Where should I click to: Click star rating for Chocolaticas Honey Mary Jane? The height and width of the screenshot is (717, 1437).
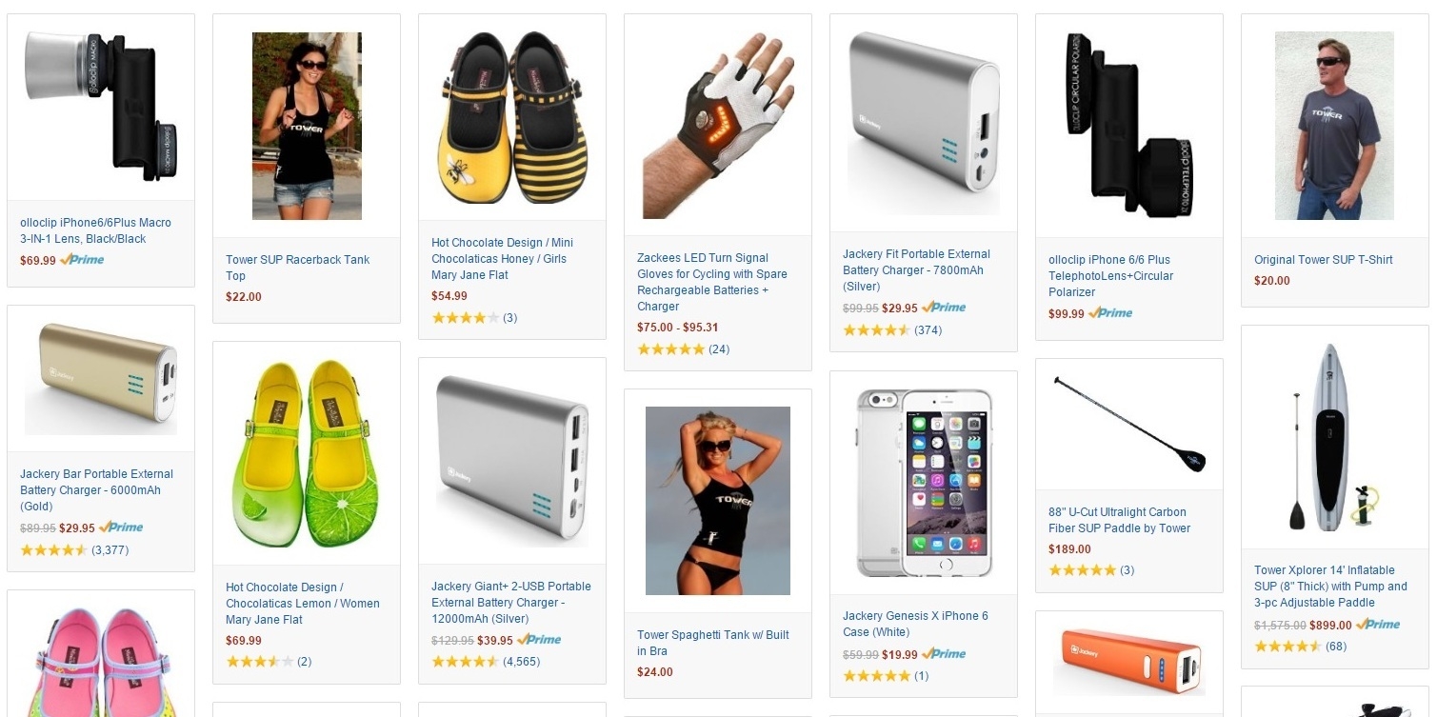(x=465, y=318)
